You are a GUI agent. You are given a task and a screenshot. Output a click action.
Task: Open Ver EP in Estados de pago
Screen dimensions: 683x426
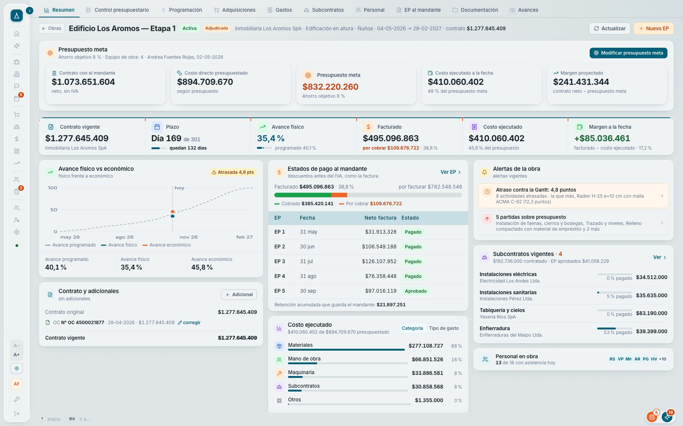pyautogui.click(x=450, y=172)
